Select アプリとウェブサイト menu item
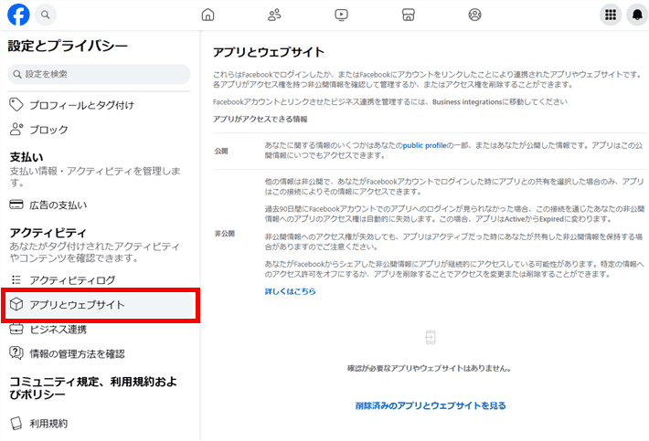Screen dimensions: 649x441 point(100,305)
